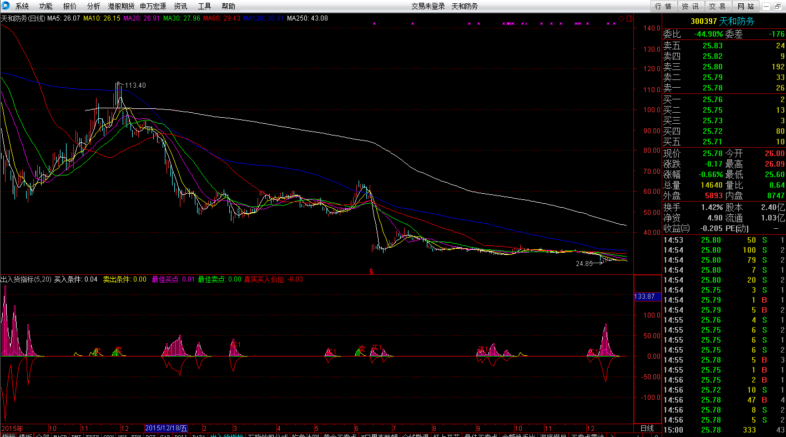Click the 今开 26.00 field
The width and height of the screenshot is (786, 437).
point(755,153)
